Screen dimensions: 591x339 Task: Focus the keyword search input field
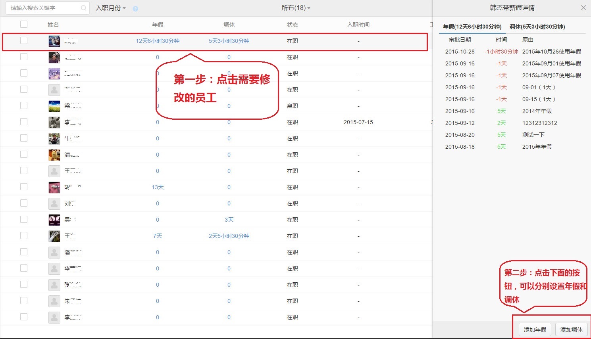point(44,8)
